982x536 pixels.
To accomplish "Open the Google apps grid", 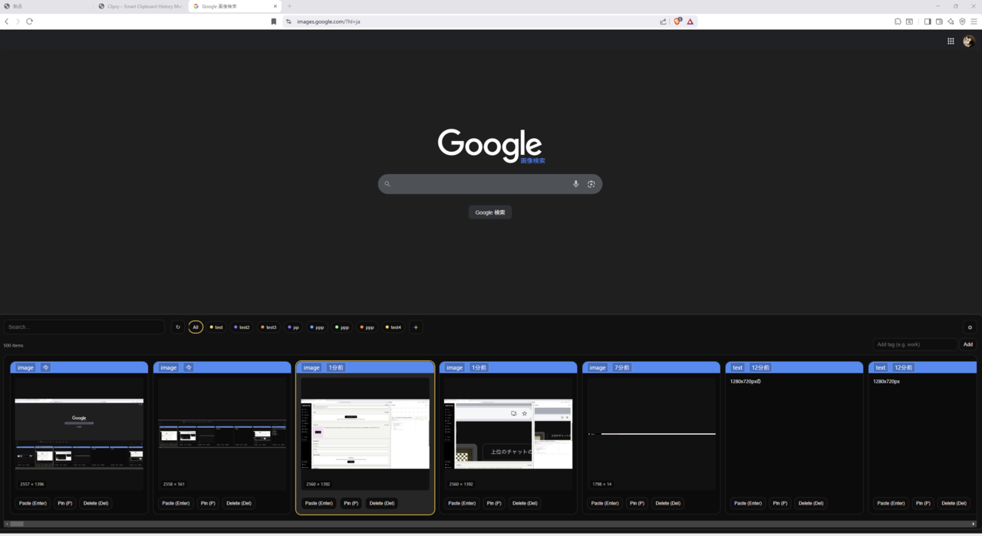I will pyautogui.click(x=951, y=41).
